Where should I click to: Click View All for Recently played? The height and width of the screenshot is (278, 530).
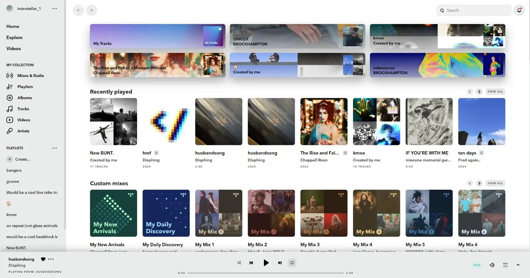tap(495, 91)
